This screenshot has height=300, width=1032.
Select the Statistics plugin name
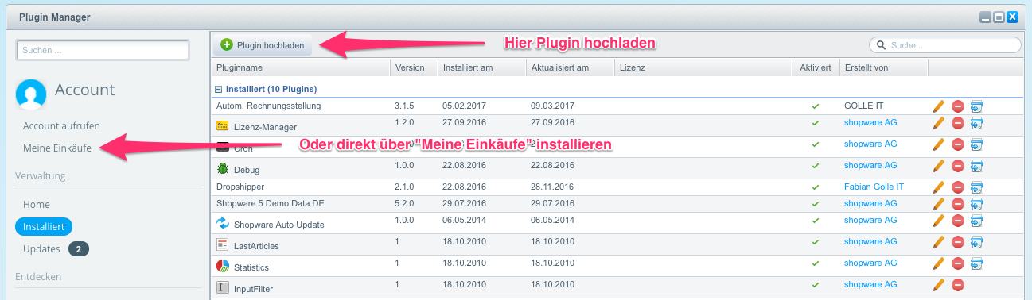tap(251, 267)
